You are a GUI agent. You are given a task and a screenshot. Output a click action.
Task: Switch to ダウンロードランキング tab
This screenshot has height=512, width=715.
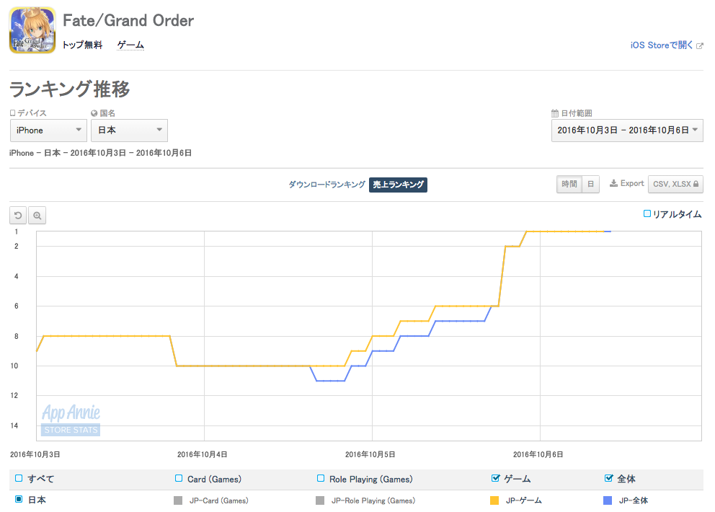[327, 185]
